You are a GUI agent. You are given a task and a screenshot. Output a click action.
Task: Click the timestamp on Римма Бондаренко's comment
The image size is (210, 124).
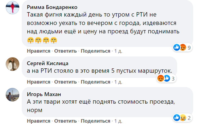click(x=118, y=51)
